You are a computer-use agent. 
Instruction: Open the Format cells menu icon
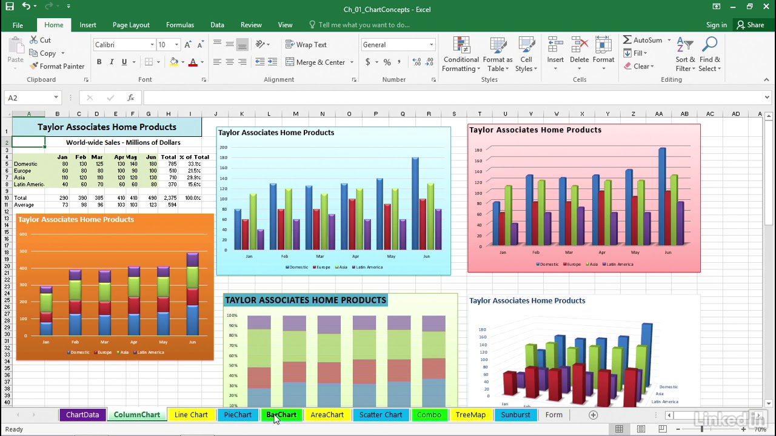click(x=603, y=45)
